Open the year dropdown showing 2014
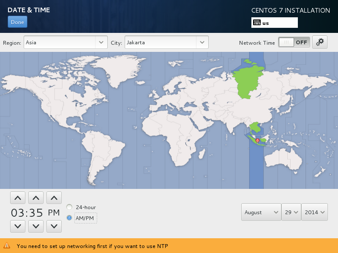 click(314, 212)
